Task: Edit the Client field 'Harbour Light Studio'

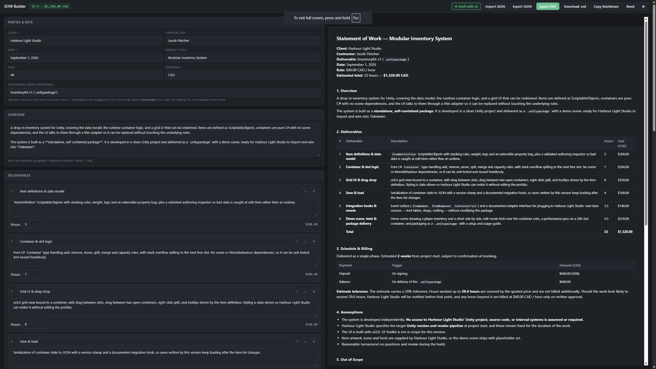Action: pos(85,40)
